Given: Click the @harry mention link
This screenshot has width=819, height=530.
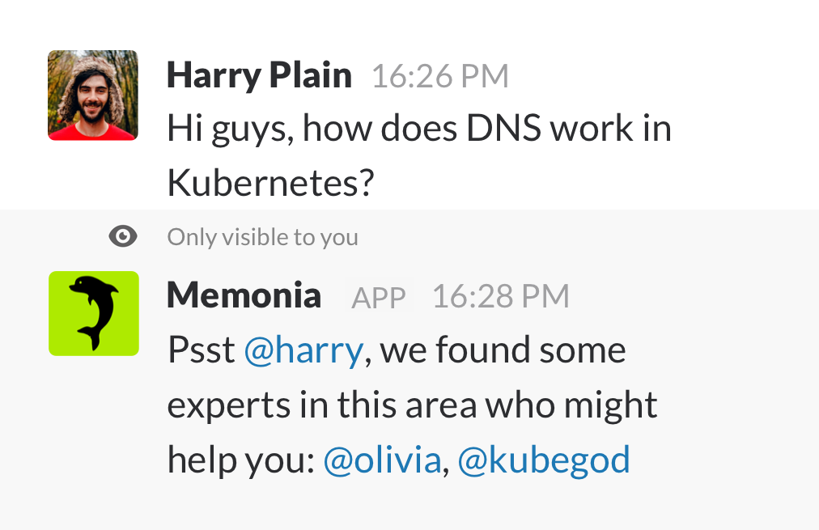Looking at the screenshot, I should 303,349.
